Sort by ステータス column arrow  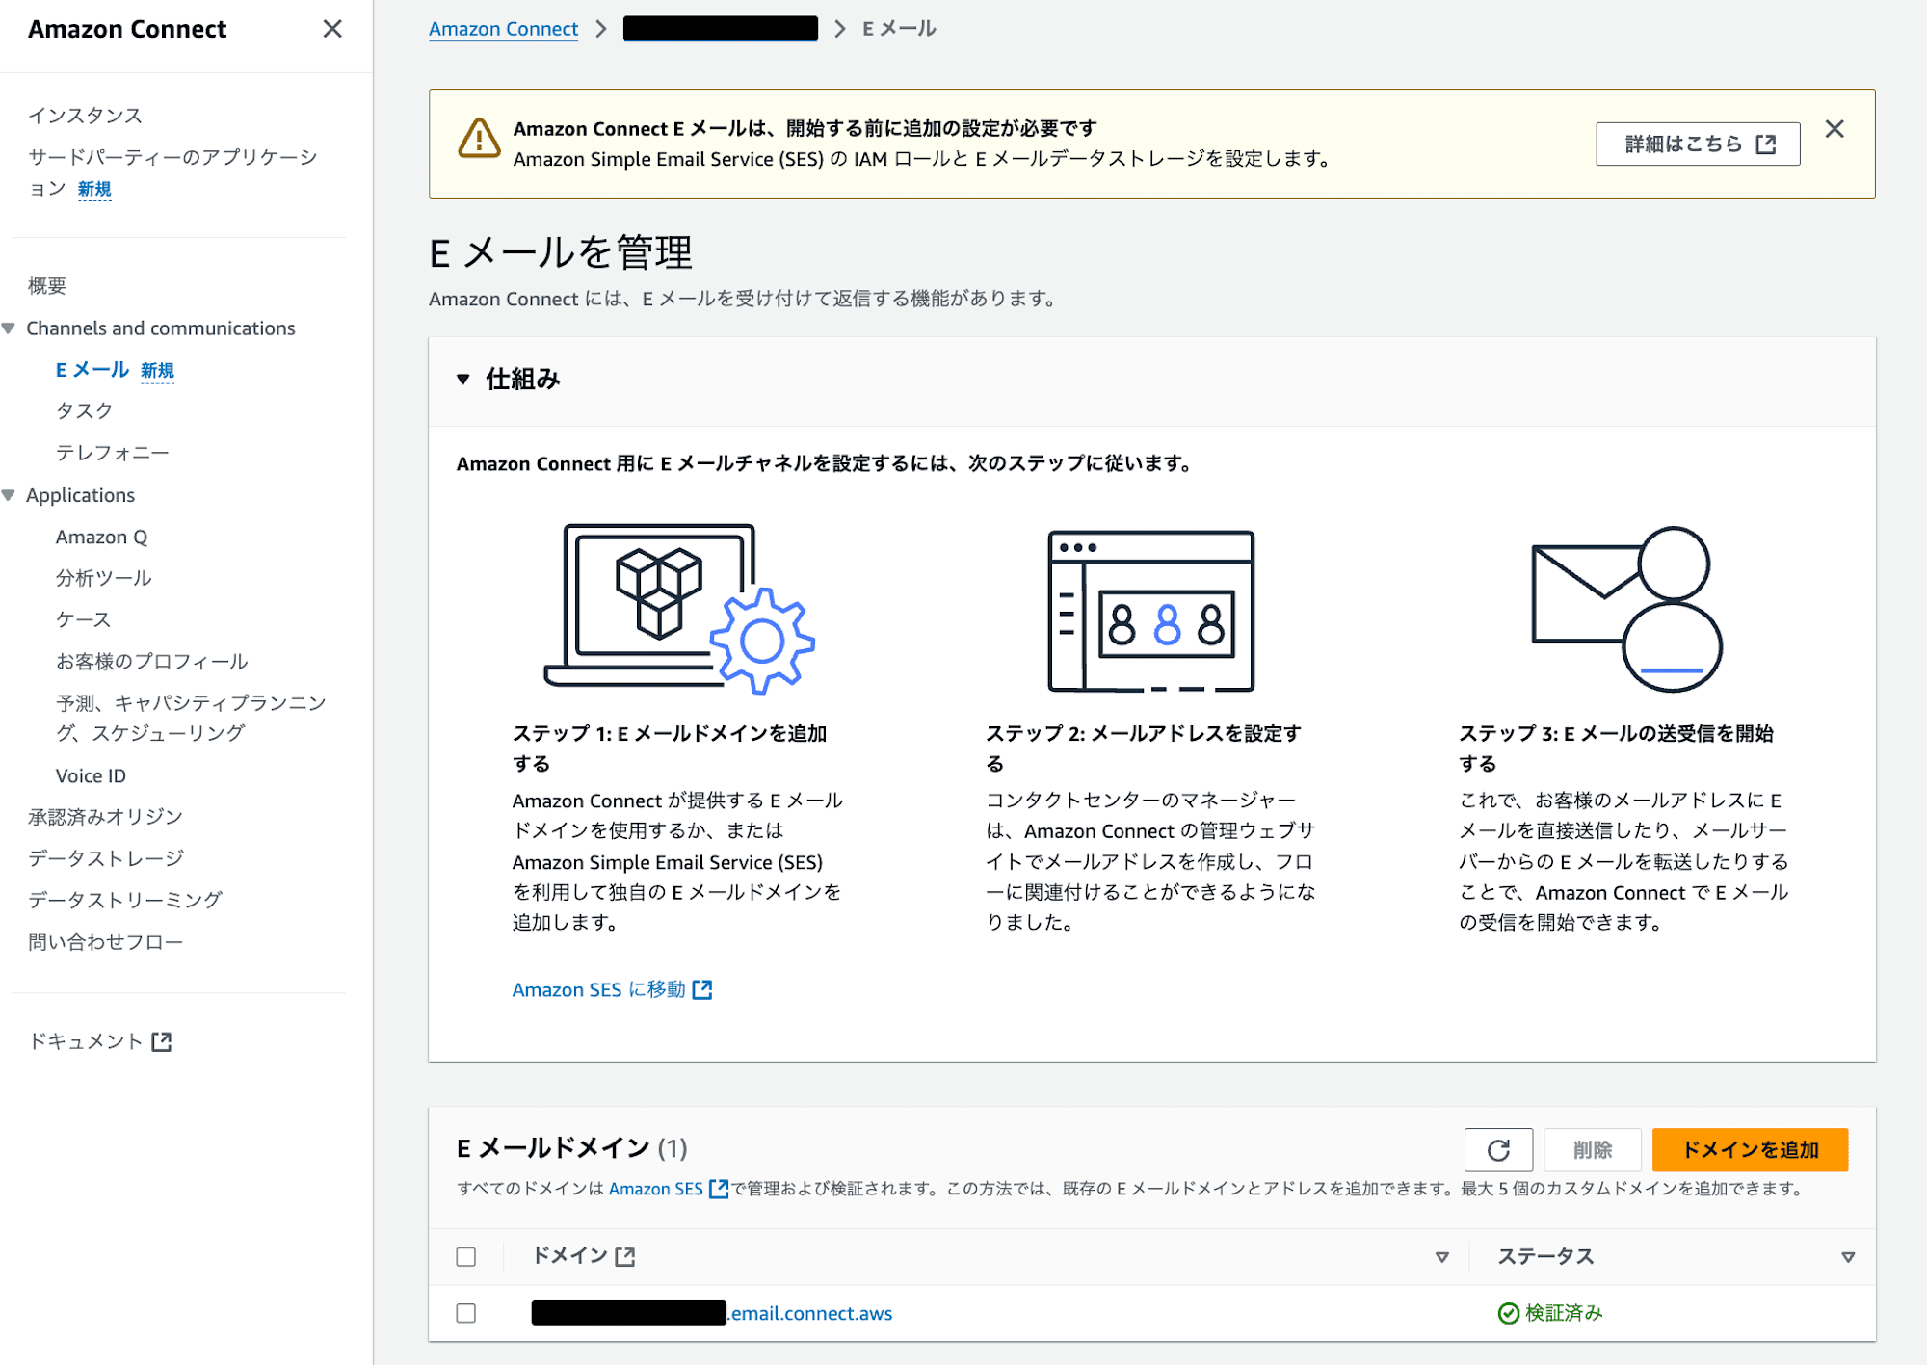(x=1848, y=1256)
